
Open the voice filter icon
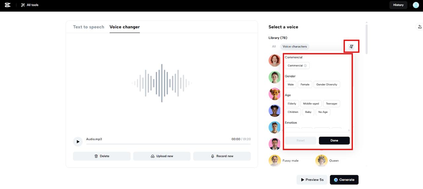351,47
